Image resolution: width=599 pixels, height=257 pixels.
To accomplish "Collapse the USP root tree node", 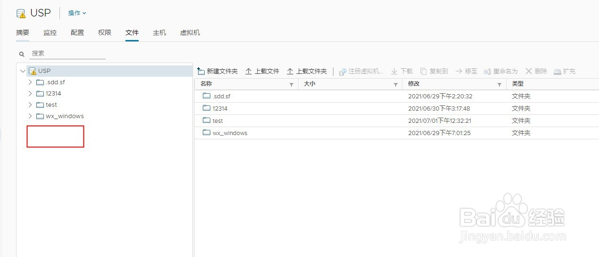I will point(23,71).
